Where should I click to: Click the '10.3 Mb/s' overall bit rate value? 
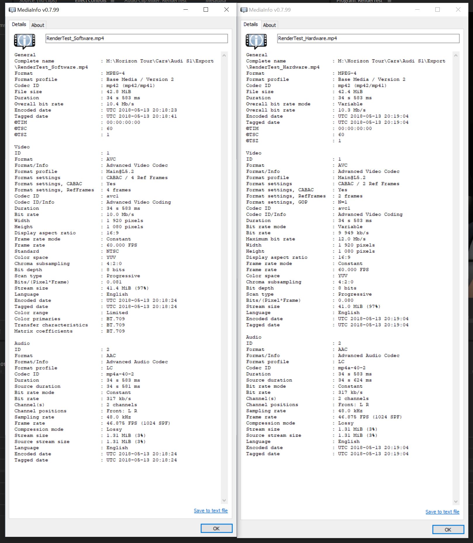(352, 110)
